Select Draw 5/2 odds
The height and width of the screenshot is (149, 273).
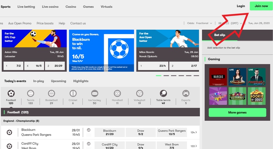141,132
